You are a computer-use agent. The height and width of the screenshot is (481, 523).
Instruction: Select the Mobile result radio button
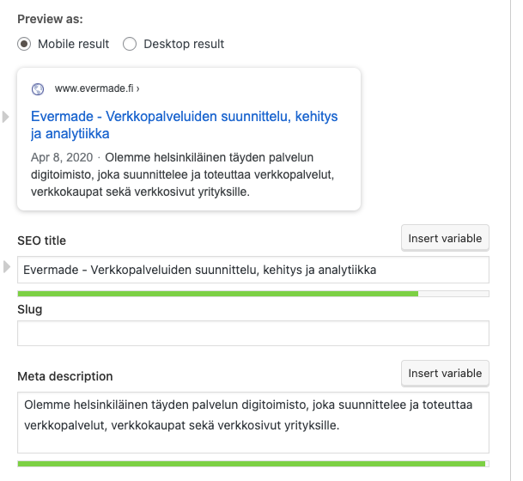pyautogui.click(x=25, y=44)
